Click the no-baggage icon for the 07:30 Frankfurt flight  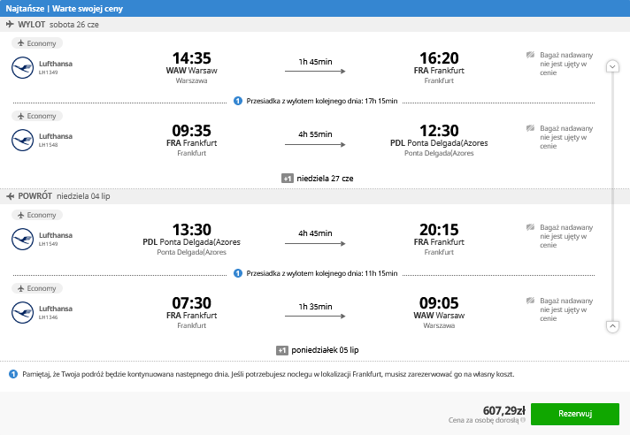point(530,301)
